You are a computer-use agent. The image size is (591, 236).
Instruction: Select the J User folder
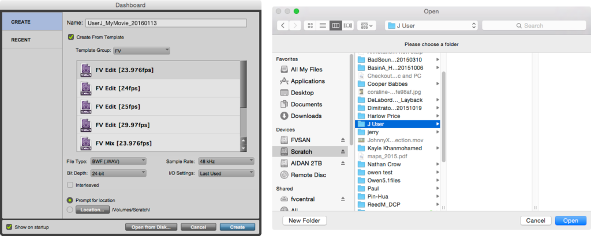coord(398,124)
